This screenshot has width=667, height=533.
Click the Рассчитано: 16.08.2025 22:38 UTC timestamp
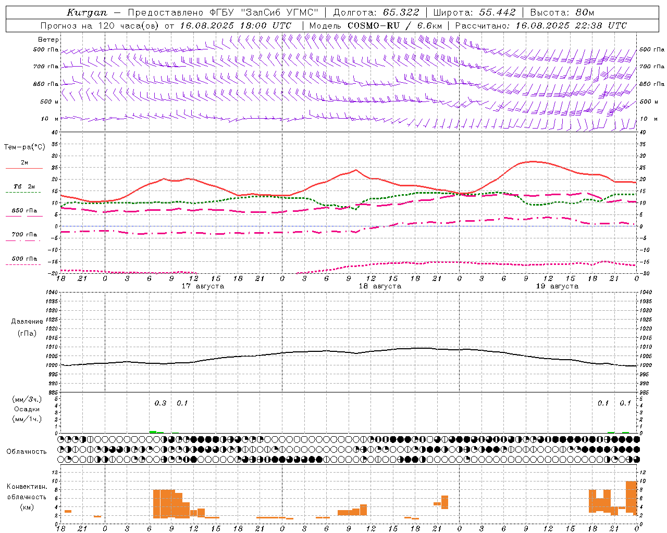[x=541, y=26]
